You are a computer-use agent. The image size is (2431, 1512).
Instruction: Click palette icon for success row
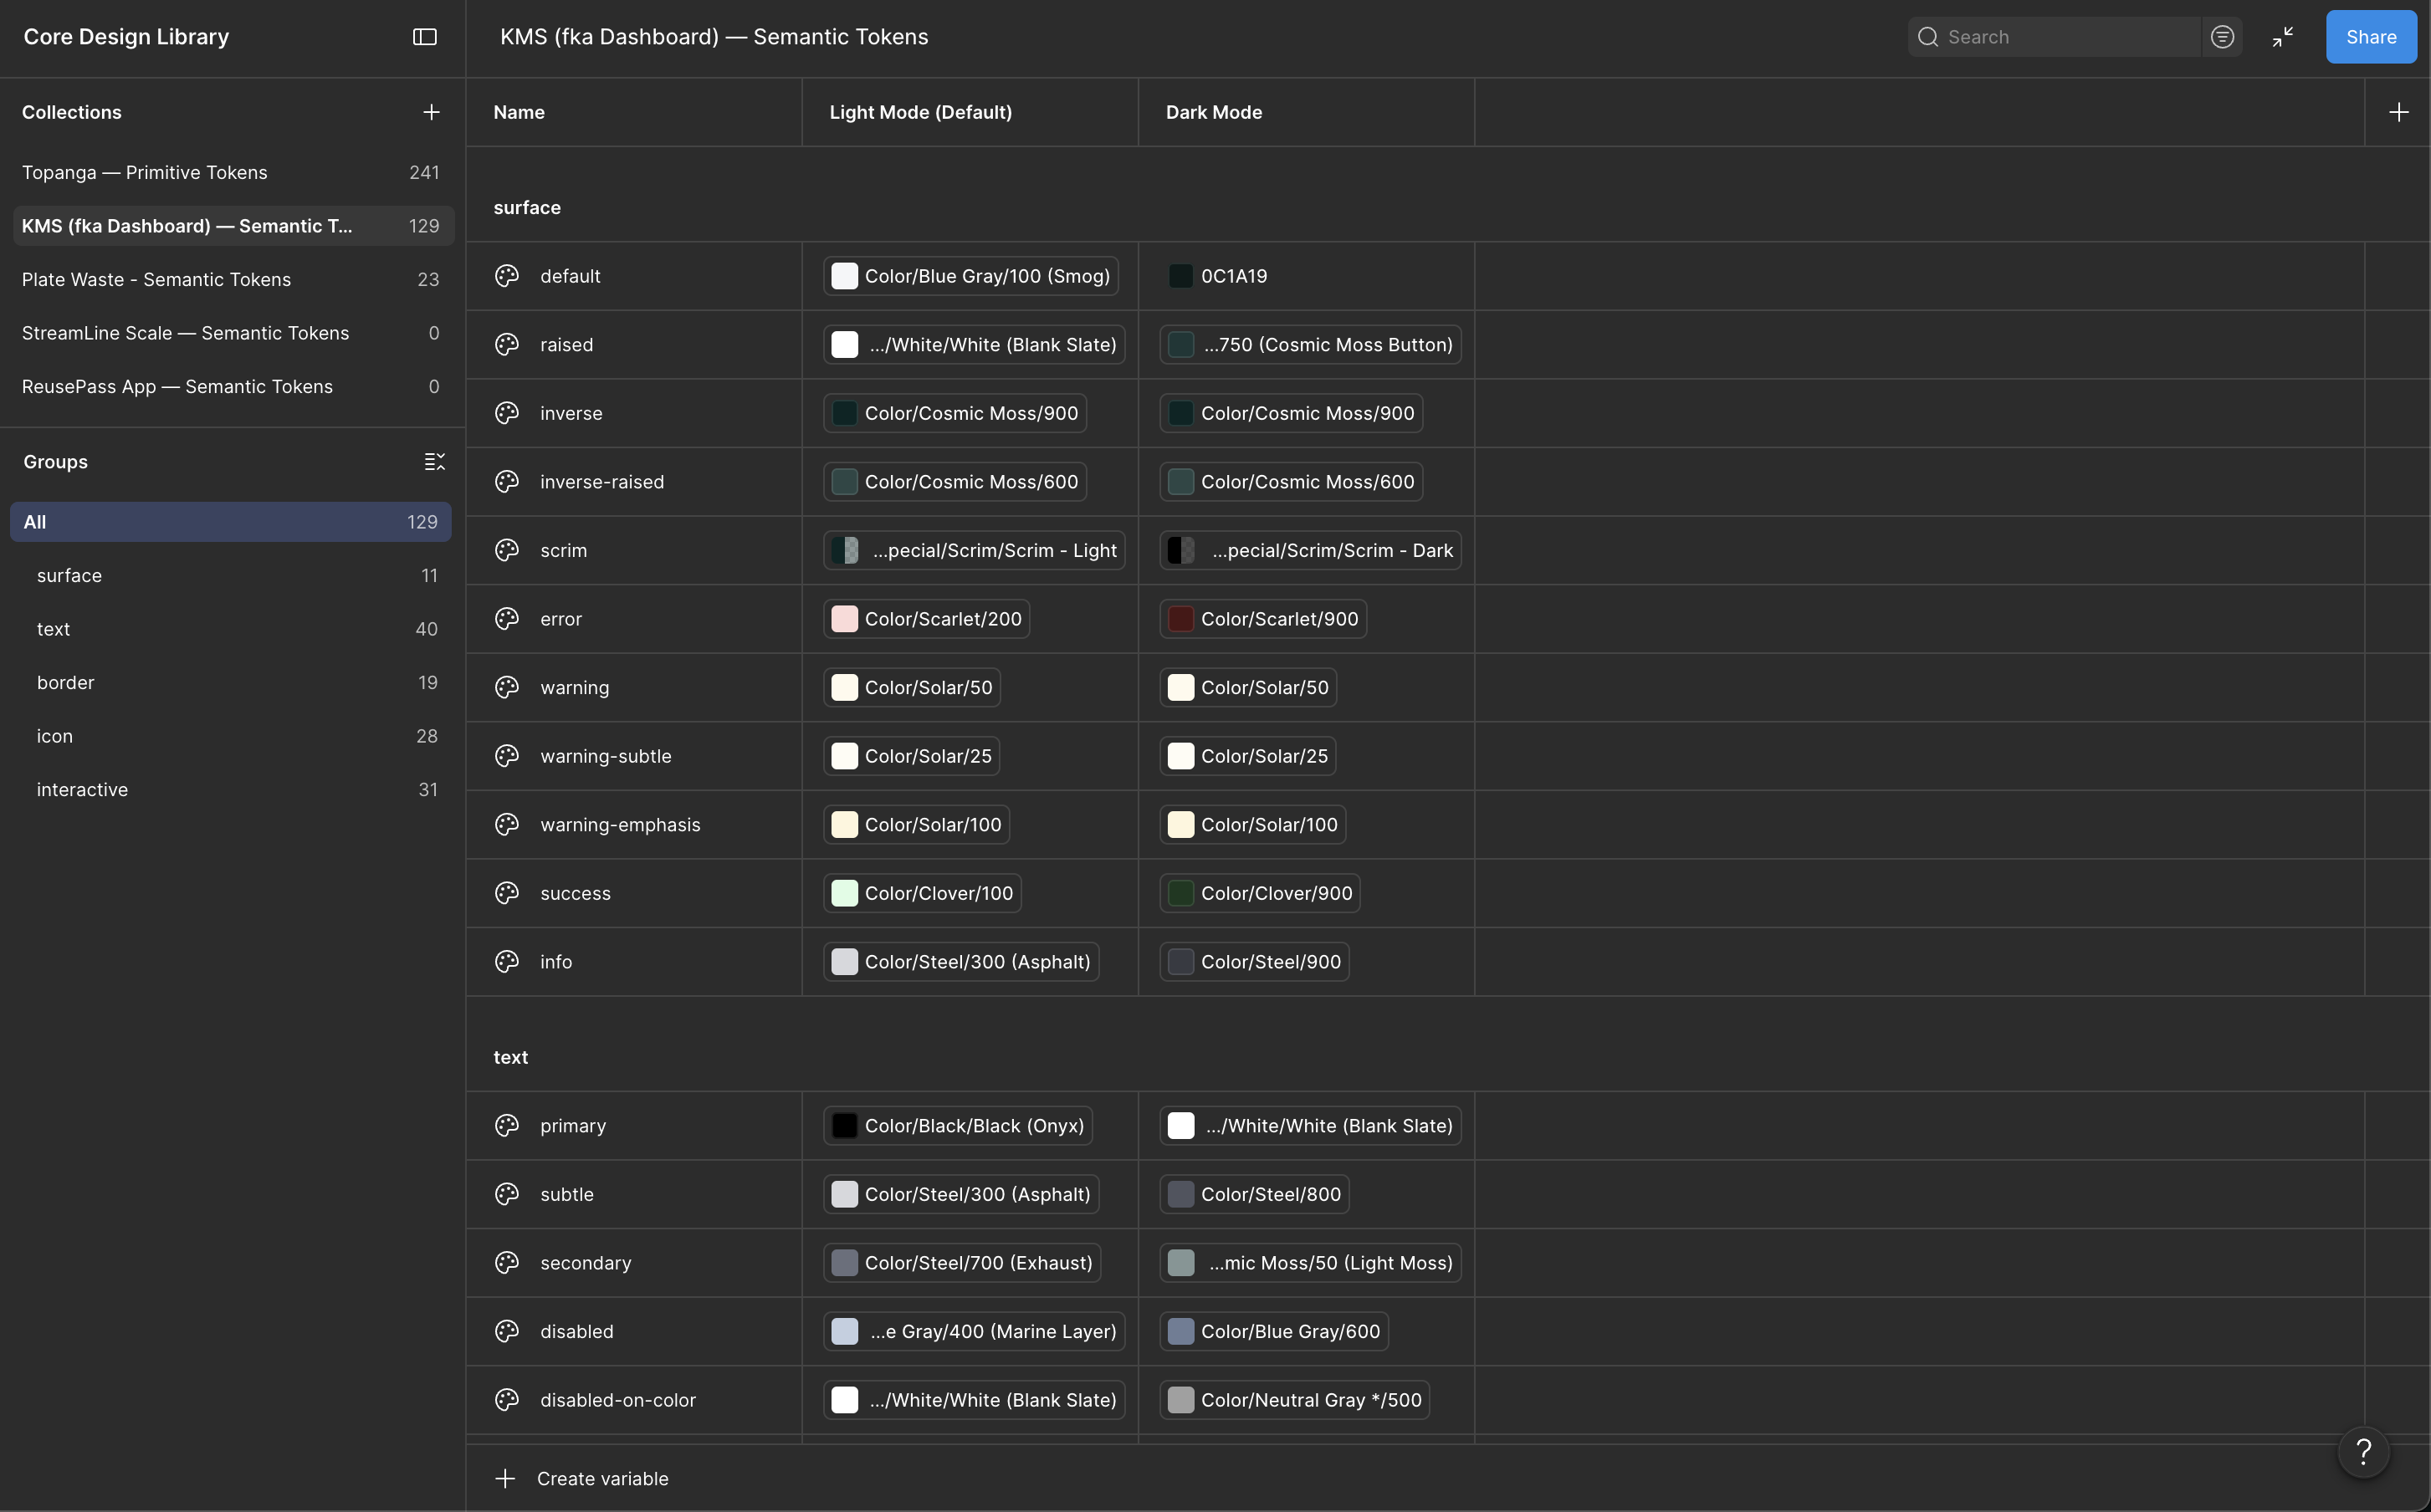click(x=507, y=893)
